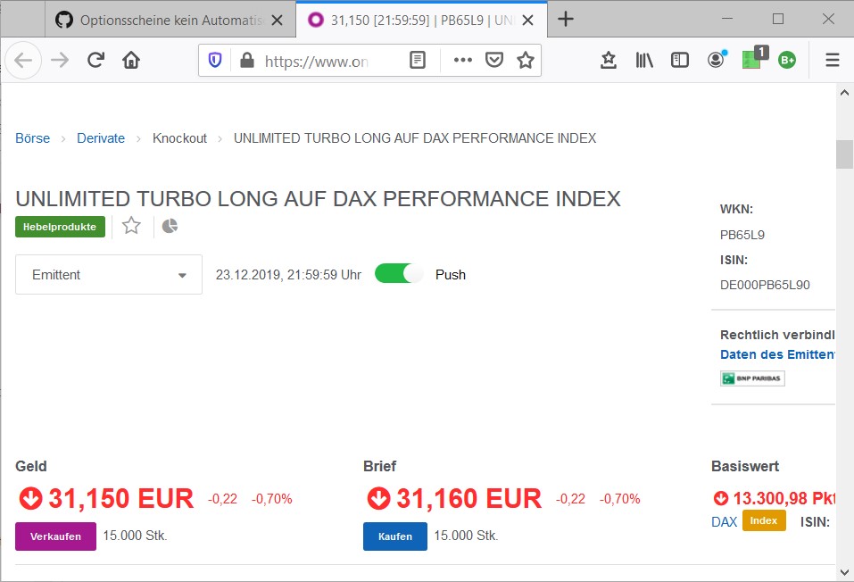Click the green extension icon with notification badge

(x=750, y=59)
